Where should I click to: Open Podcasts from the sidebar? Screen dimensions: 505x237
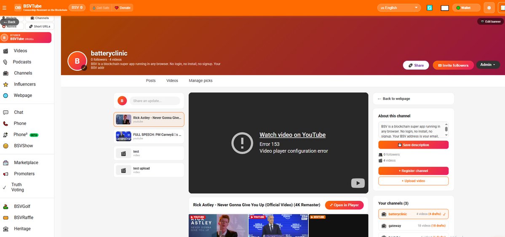22,62
